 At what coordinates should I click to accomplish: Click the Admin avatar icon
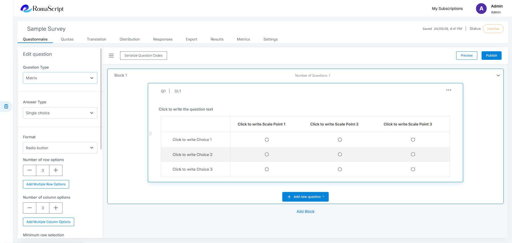481,9
